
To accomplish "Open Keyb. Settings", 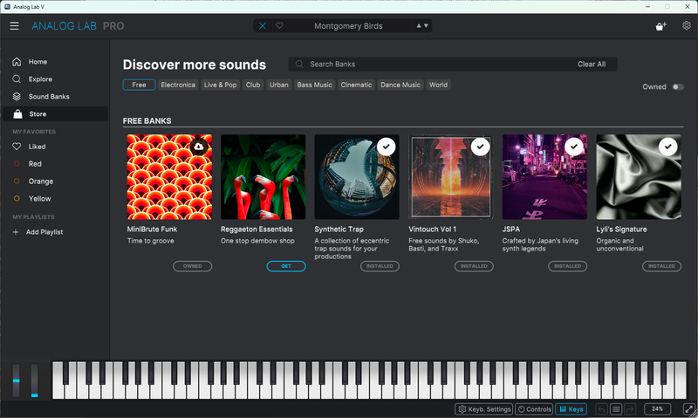I will tap(484, 409).
